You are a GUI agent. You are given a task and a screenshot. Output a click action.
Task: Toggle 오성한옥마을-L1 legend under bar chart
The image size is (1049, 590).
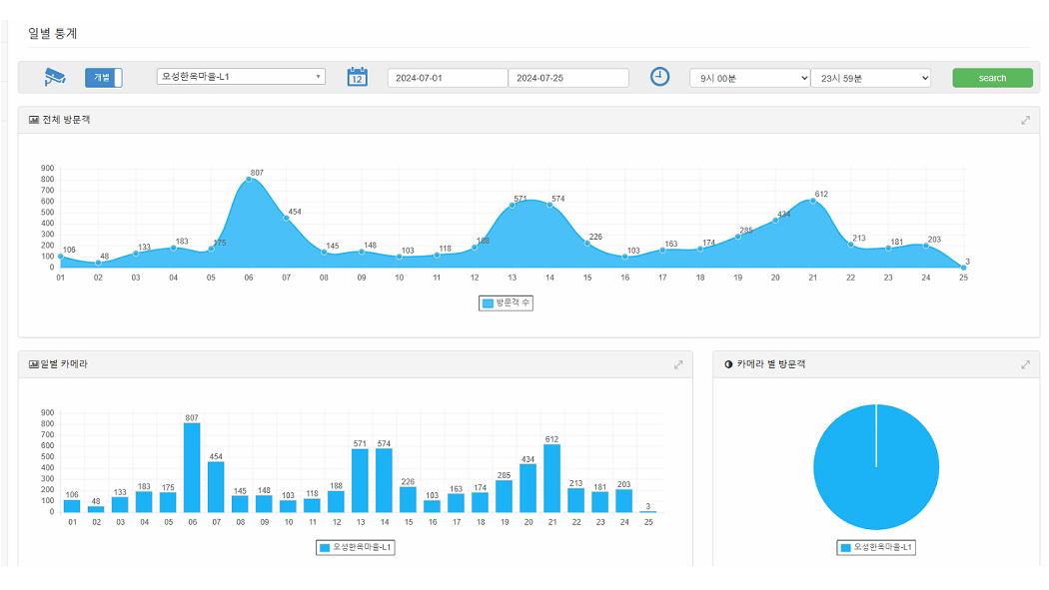(x=357, y=548)
